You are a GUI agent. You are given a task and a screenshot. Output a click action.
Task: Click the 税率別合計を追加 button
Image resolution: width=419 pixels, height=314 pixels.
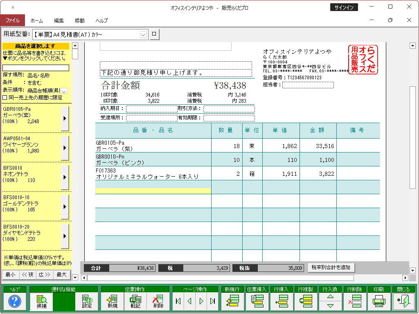[331, 268]
